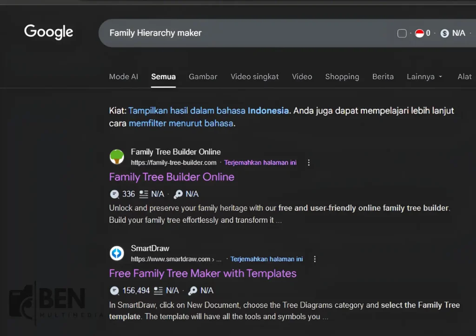
Task: Toggle the checkbox next to the flag icon
Action: point(402,33)
